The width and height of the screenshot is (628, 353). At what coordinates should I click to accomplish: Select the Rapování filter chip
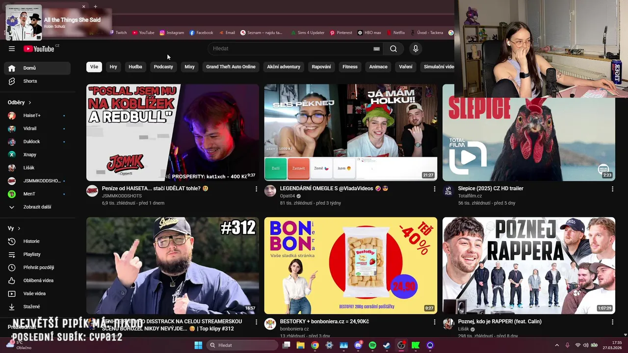click(321, 67)
